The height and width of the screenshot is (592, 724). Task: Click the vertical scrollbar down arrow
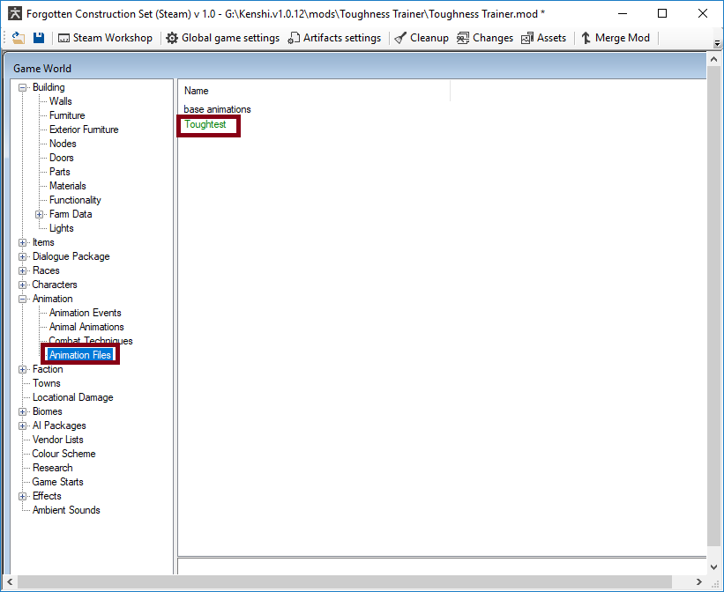pyautogui.click(x=713, y=567)
